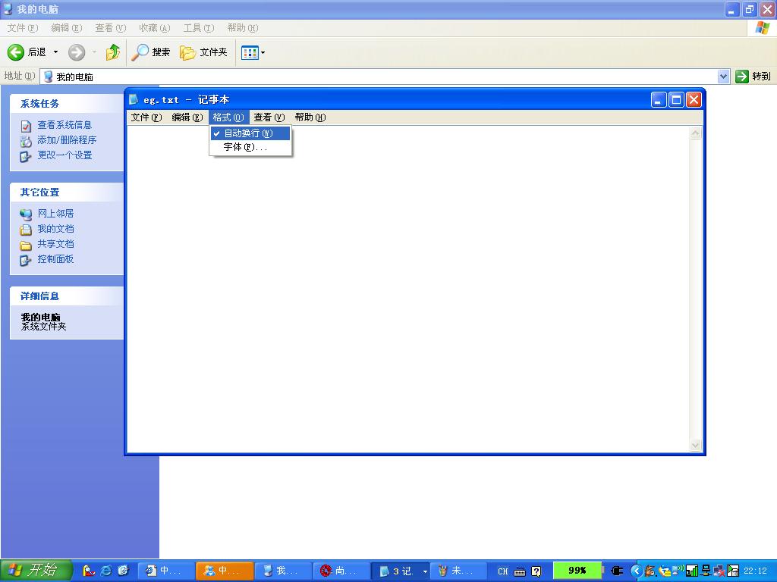
Task: Toggle the Folders pane button
Action: pyautogui.click(x=203, y=52)
